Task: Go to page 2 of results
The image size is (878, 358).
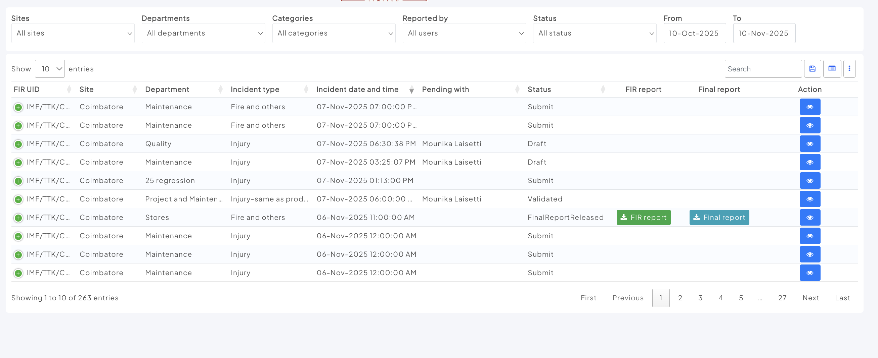Action: tap(679, 298)
